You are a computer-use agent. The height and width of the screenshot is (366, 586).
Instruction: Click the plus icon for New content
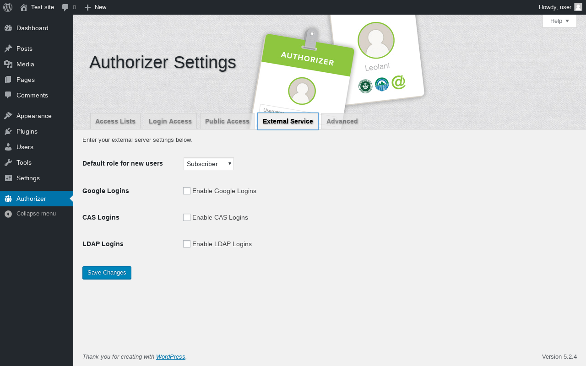click(88, 7)
